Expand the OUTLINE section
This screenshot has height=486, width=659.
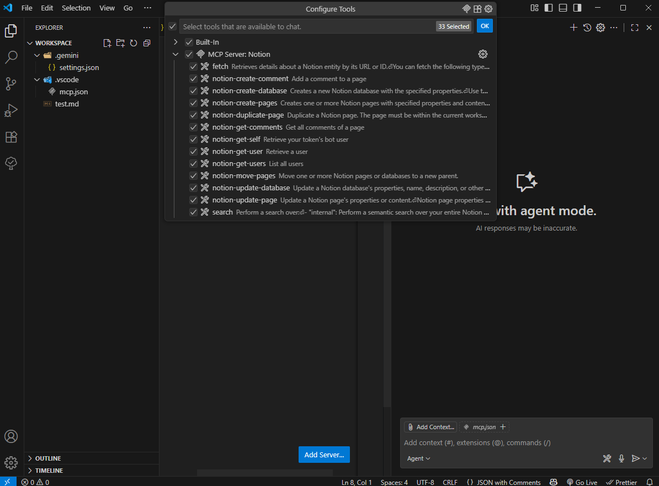(x=30, y=458)
